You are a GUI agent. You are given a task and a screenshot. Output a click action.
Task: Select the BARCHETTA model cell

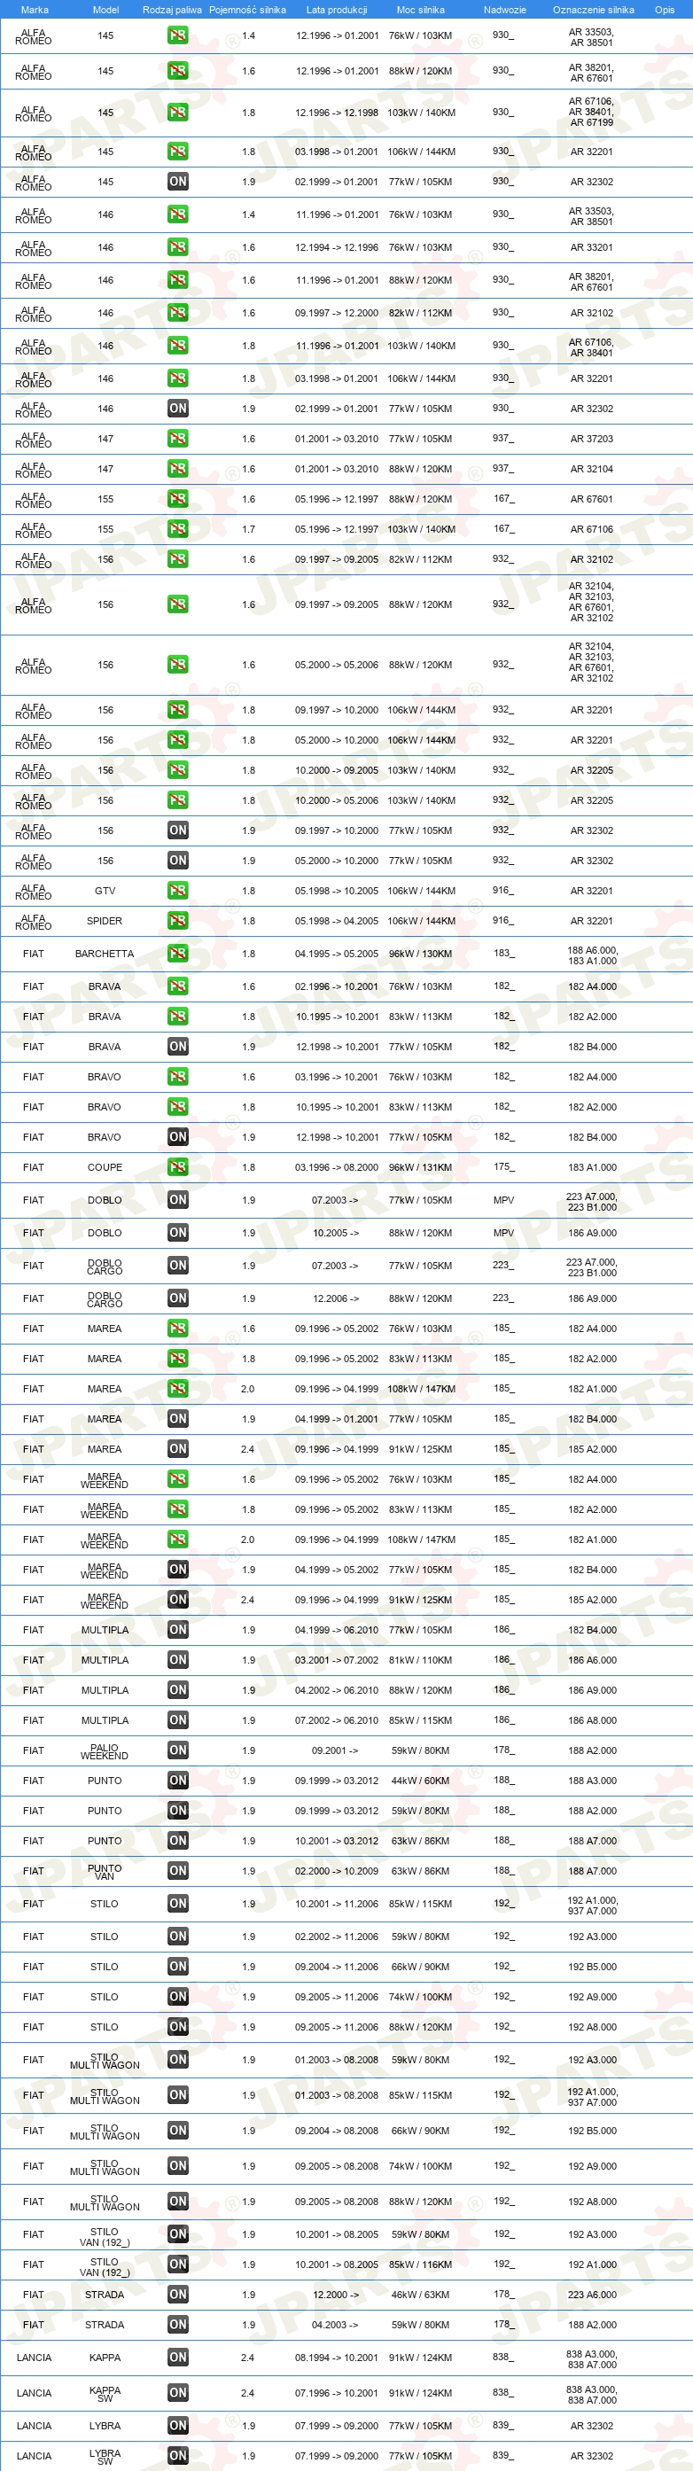point(105,954)
